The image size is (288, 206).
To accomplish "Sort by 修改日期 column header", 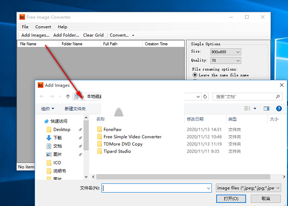I will [x=195, y=119].
